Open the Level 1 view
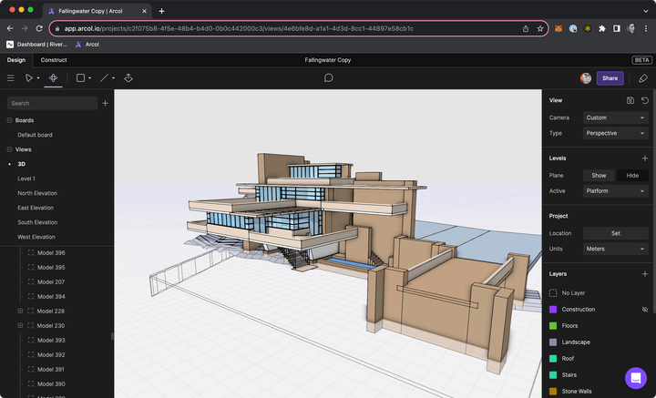The image size is (656, 398). 26,179
